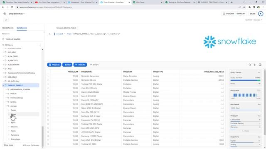
Task: Sort by PRODNAME column header
Action: (x=86, y=72)
